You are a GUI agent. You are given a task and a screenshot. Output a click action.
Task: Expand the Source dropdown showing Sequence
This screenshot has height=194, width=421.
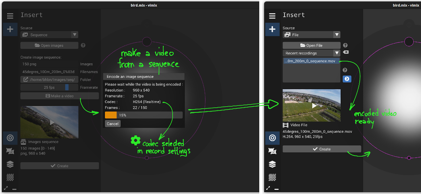[49, 35]
